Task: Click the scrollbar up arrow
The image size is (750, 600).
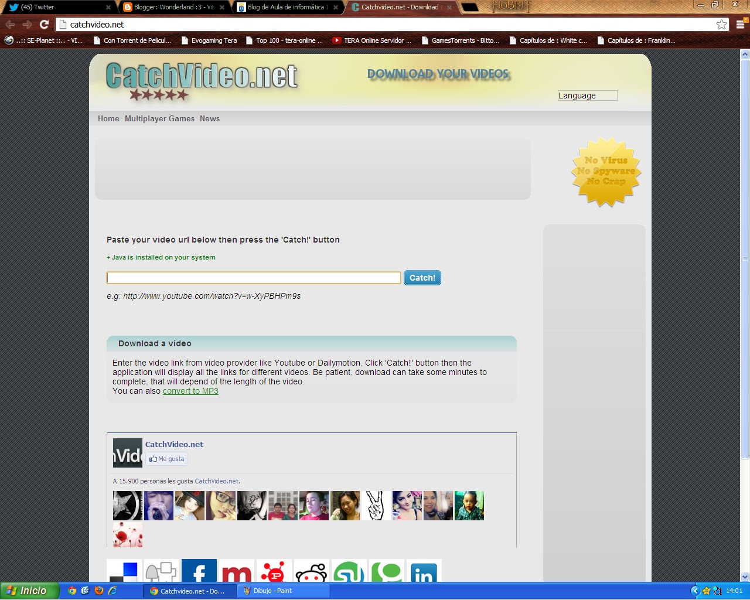Action: [745, 54]
